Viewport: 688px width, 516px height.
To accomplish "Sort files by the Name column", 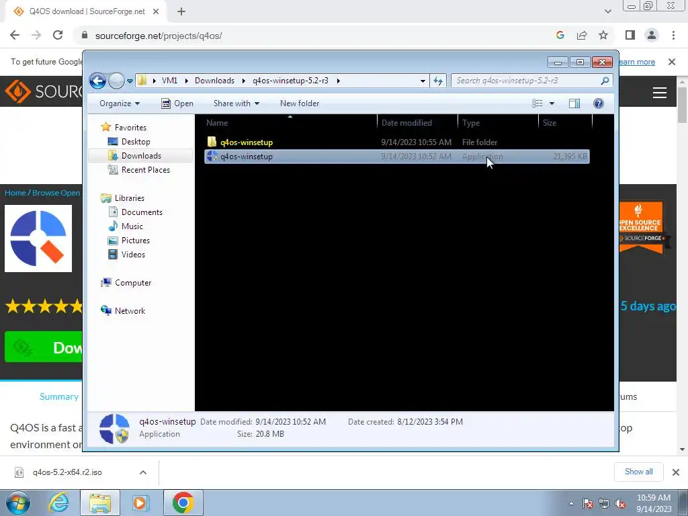I will (290, 123).
